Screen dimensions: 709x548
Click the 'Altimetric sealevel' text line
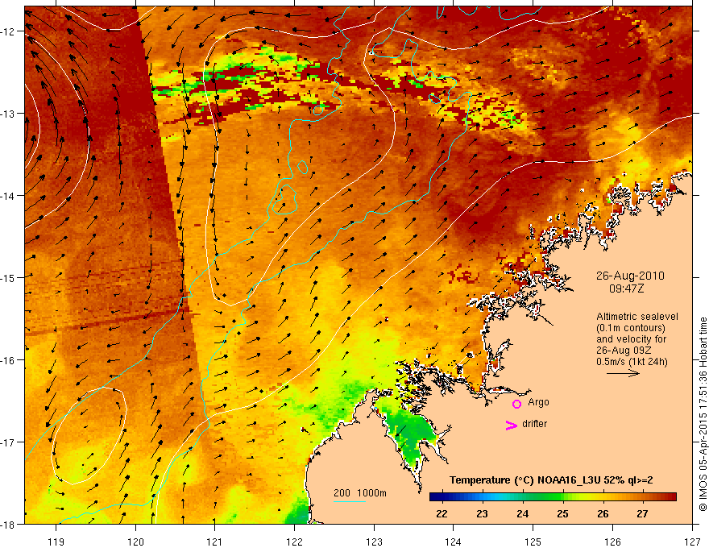(637, 317)
